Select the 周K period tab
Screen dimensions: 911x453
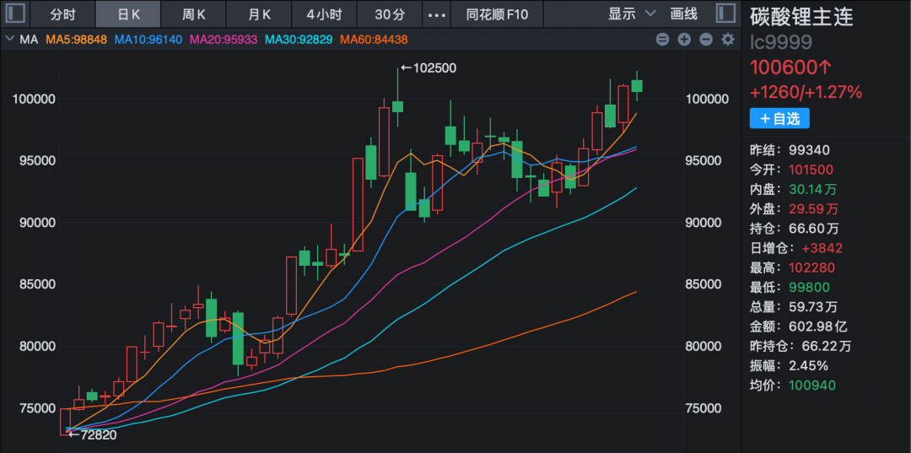point(194,14)
